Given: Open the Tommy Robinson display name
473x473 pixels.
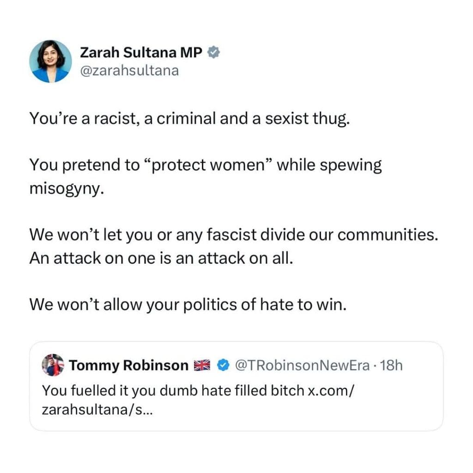Looking at the screenshot, I should [x=128, y=366].
